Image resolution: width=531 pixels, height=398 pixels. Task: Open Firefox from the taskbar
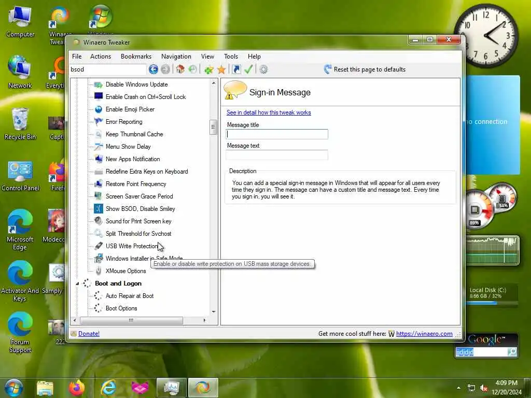pos(77,388)
